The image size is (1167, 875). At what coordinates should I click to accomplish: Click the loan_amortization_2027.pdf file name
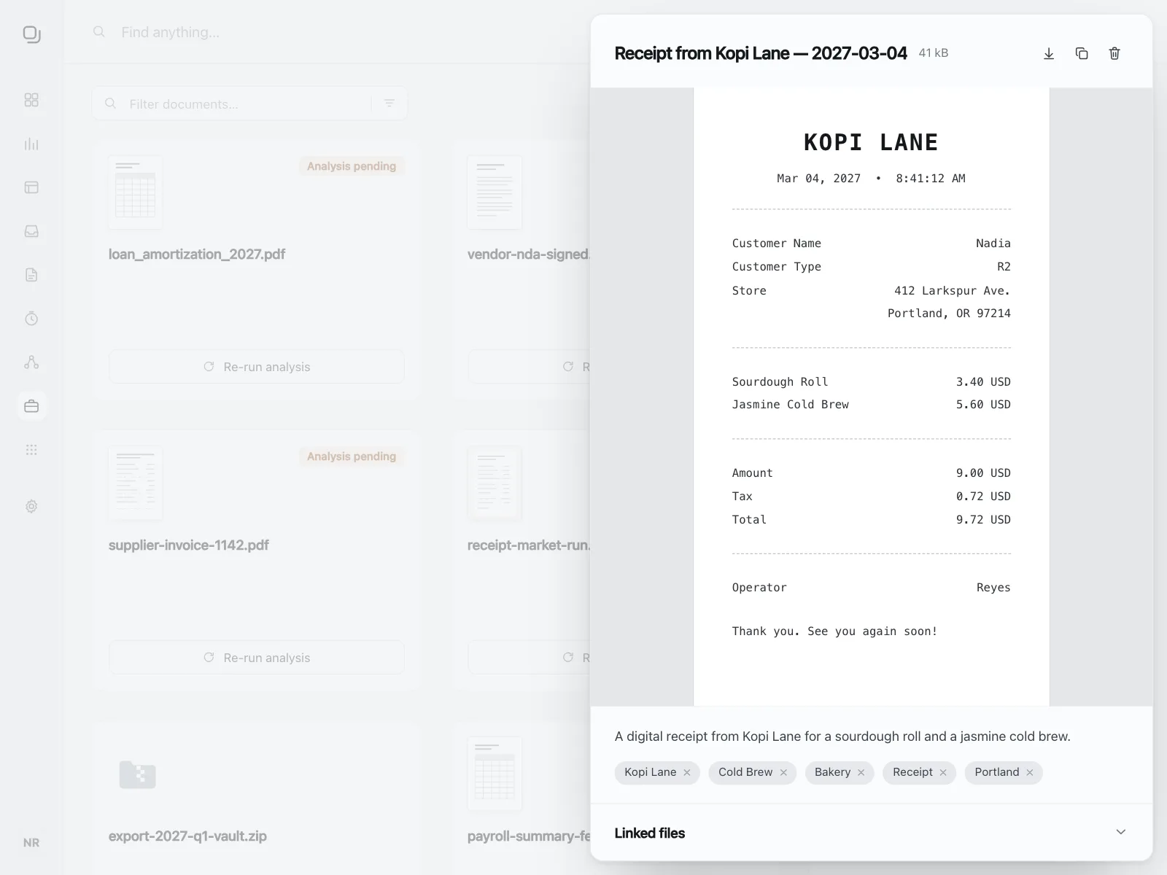197,254
